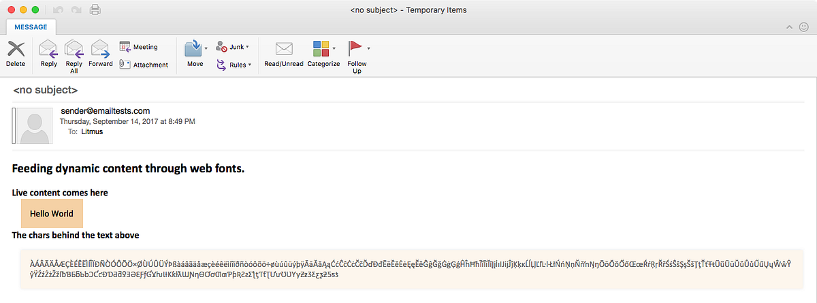Screen dimensions: 817x303
Task: Open the Categorize color dropdown
Action: (x=334, y=48)
